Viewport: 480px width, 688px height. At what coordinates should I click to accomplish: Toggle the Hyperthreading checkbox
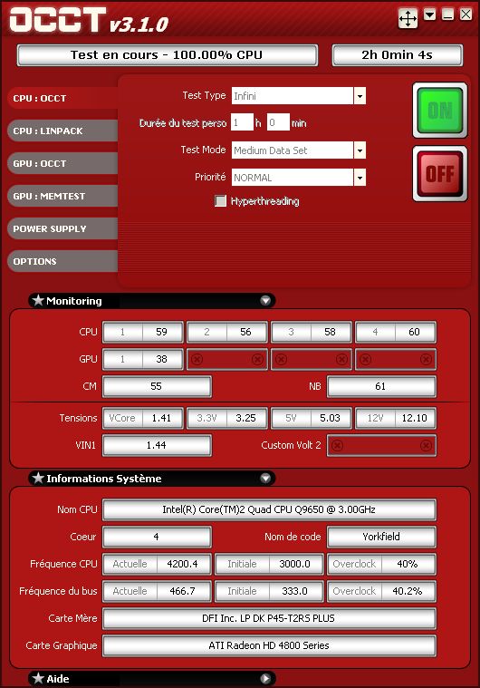(220, 201)
